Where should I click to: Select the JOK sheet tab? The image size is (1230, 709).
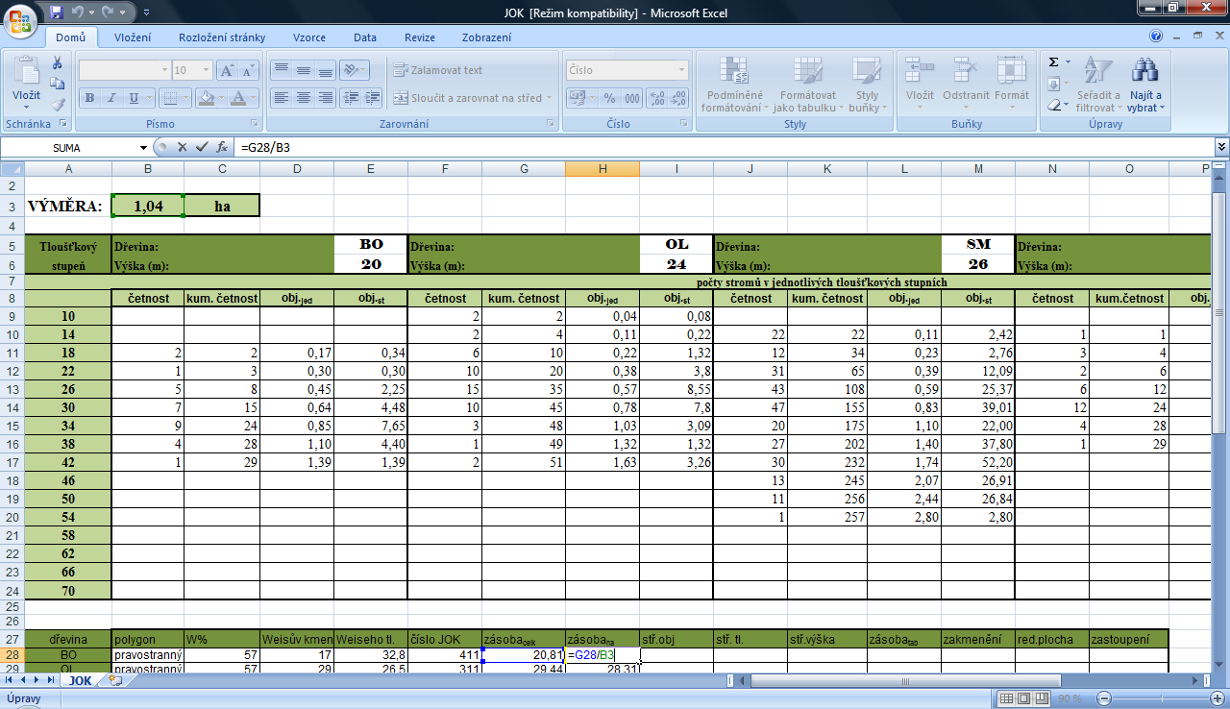click(x=82, y=679)
